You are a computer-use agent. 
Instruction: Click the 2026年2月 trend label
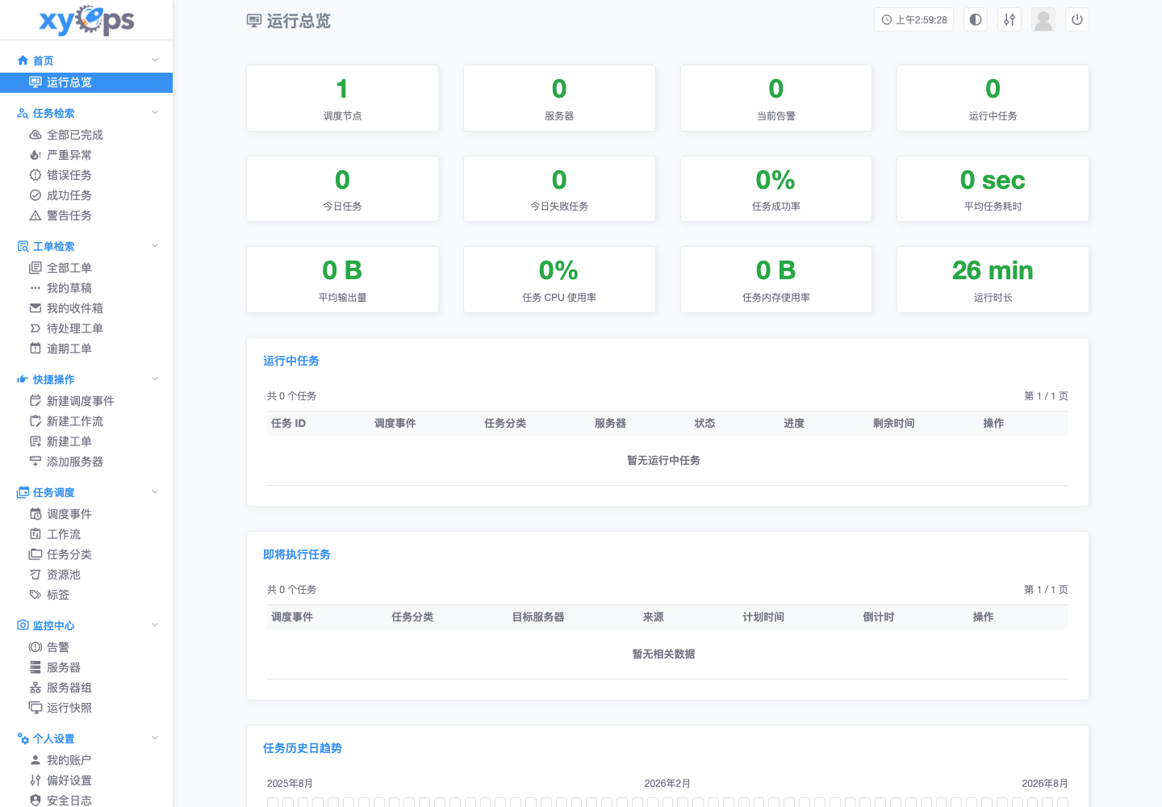(x=667, y=783)
